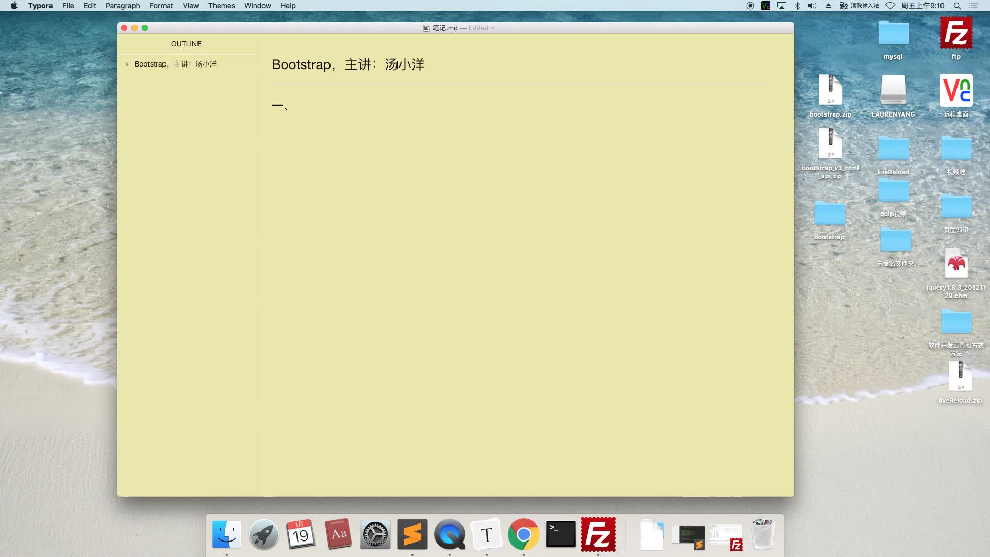
Task: Select 软件开发工具和方式方法 folder on desktop
Action: coord(956,333)
